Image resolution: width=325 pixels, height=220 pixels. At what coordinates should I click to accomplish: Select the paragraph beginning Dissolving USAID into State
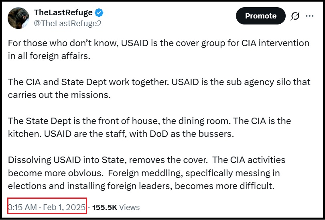[x=146, y=173]
